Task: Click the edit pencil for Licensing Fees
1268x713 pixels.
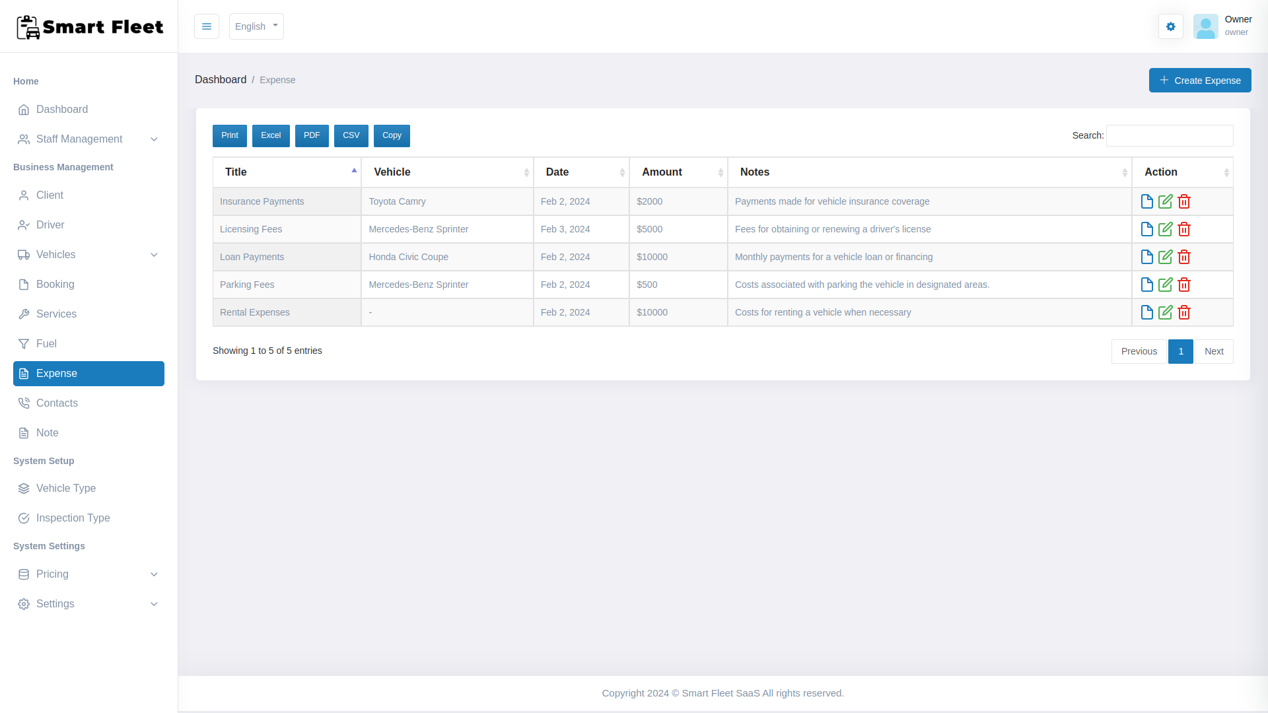Action: pyautogui.click(x=1165, y=229)
